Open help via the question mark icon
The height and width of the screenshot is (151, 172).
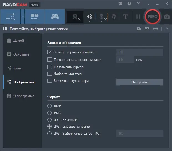pyautogui.click(x=138, y=4)
